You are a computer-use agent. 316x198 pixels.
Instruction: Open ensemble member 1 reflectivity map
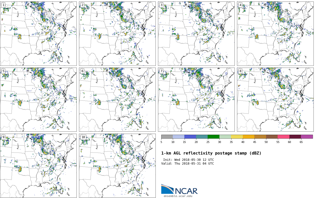click(38, 34)
